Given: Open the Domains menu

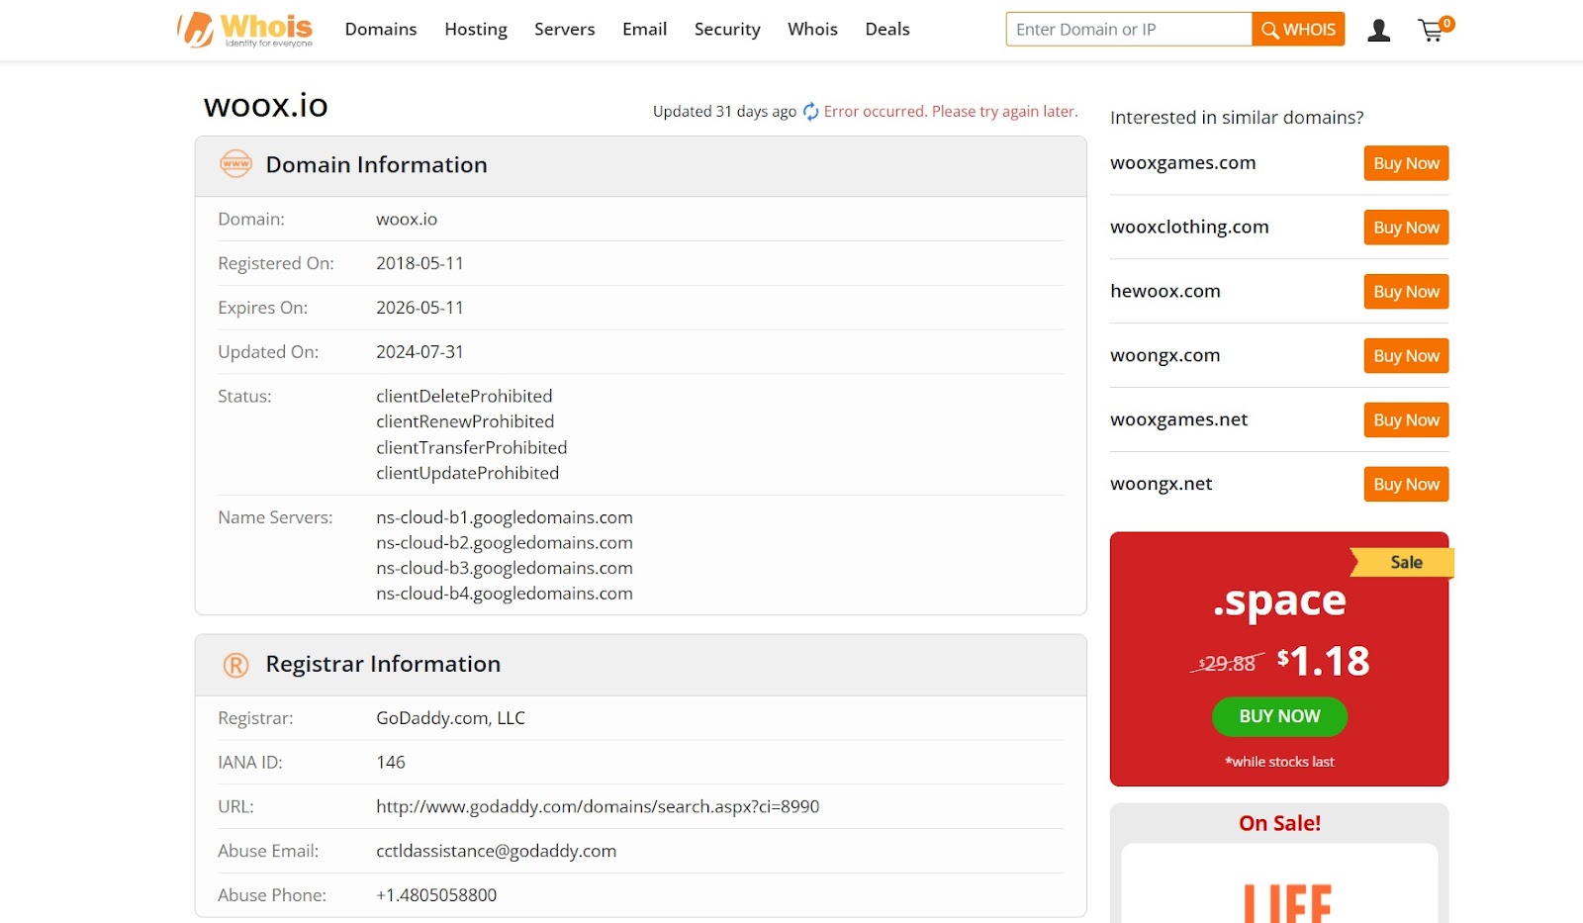Looking at the screenshot, I should coord(380,30).
